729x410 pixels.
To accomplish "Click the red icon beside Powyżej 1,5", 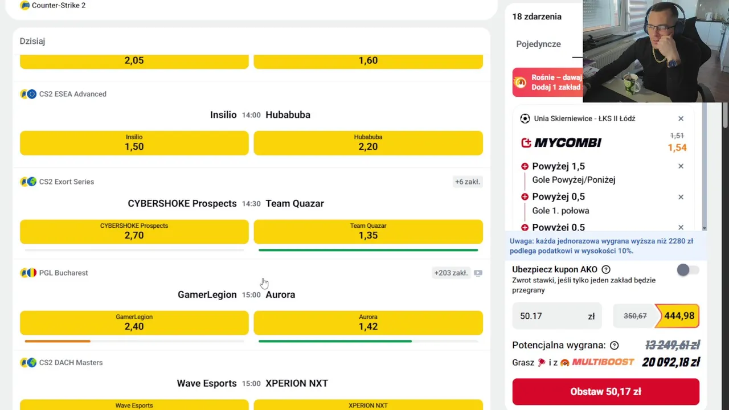I will 525,166.
